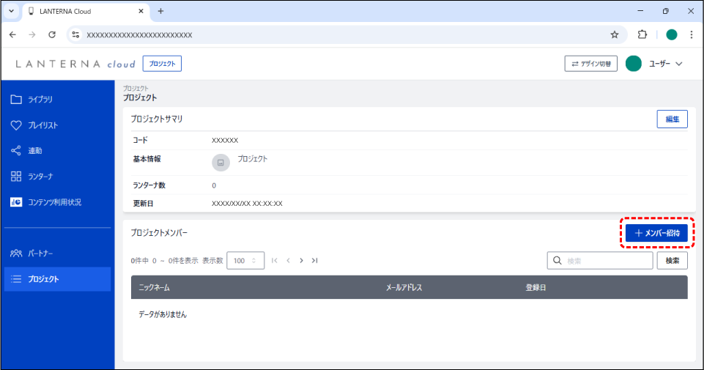Image resolution: width=704 pixels, height=370 pixels.
Task: Click the メンバー招待 button
Action: [x=656, y=233]
